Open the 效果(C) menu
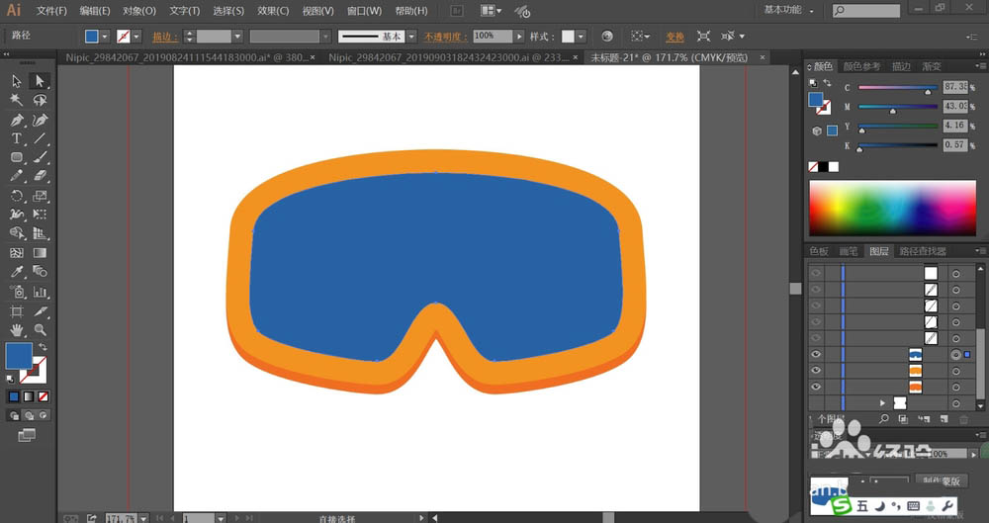The width and height of the screenshot is (989, 523). point(273,11)
